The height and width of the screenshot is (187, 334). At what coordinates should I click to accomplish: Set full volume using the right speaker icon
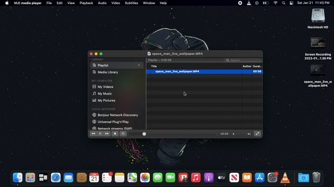coord(249,134)
